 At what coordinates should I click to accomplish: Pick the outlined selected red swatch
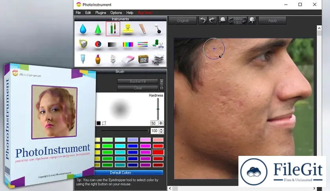pos(158,152)
